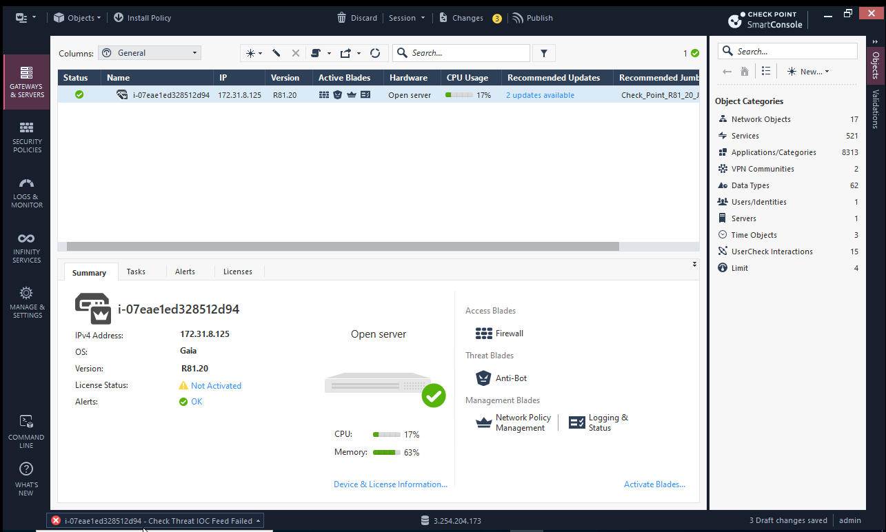Collapse the Objects side panel
886x532 pixels.
[875, 42]
